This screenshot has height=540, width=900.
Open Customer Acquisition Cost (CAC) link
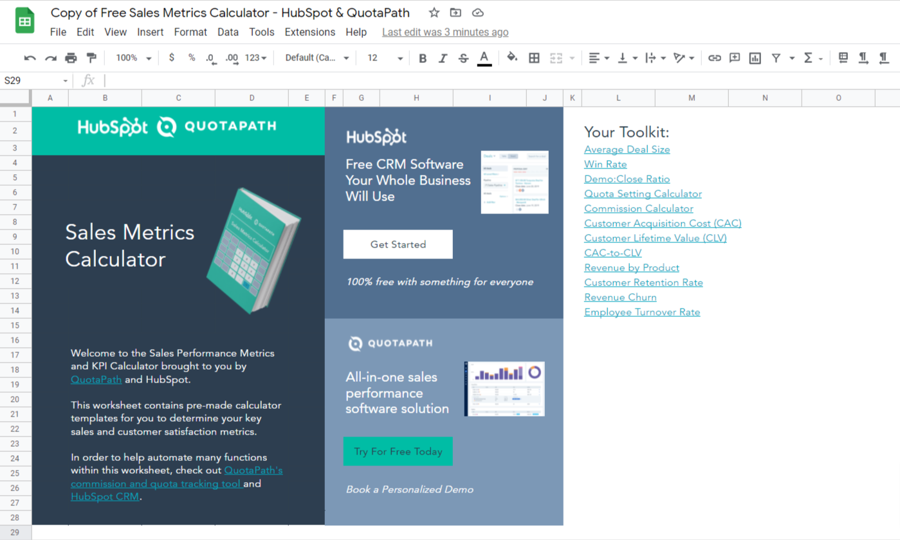click(663, 223)
